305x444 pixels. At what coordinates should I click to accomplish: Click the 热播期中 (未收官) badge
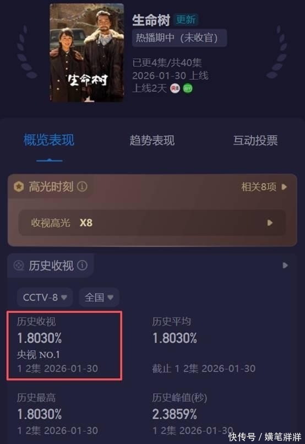[179, 37]
